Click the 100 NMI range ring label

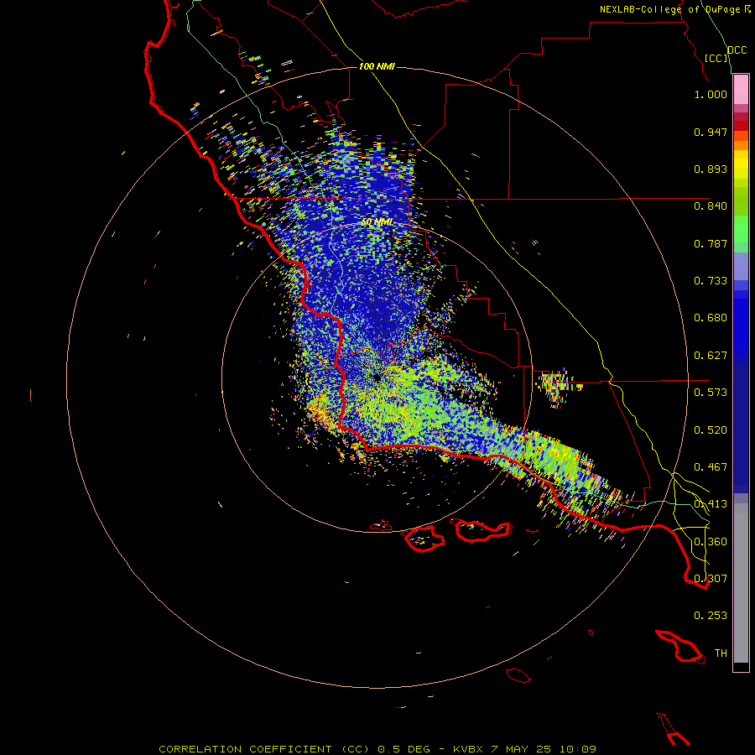coord(377,66)
